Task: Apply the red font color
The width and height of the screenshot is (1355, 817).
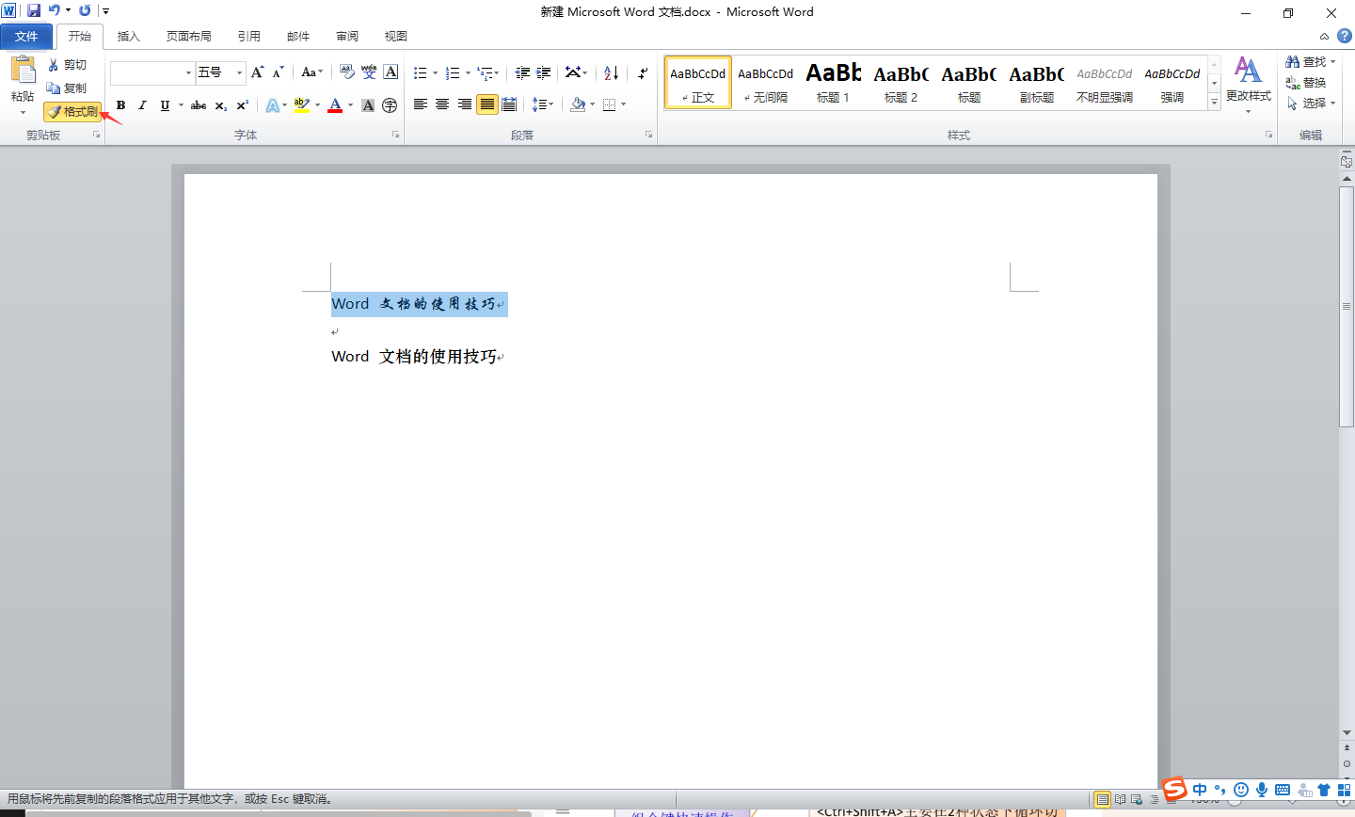Action: pos(335,105)
